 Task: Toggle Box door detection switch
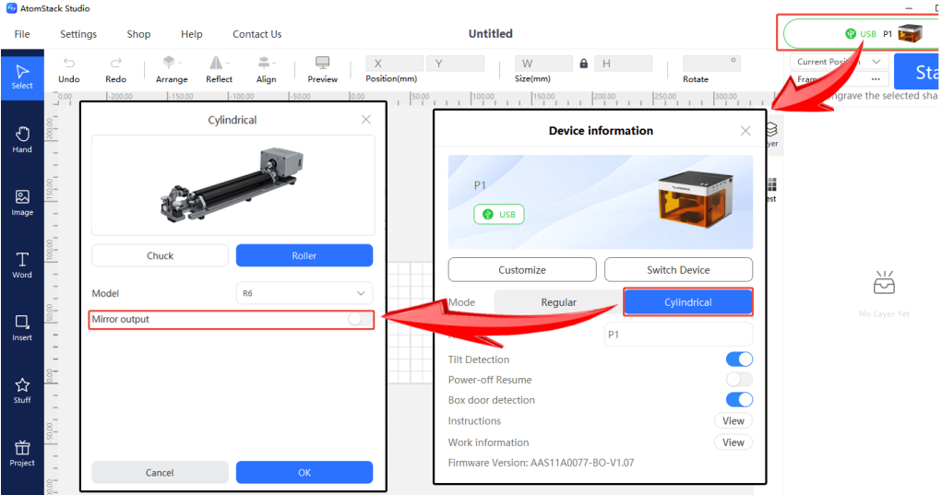[739, 400]
